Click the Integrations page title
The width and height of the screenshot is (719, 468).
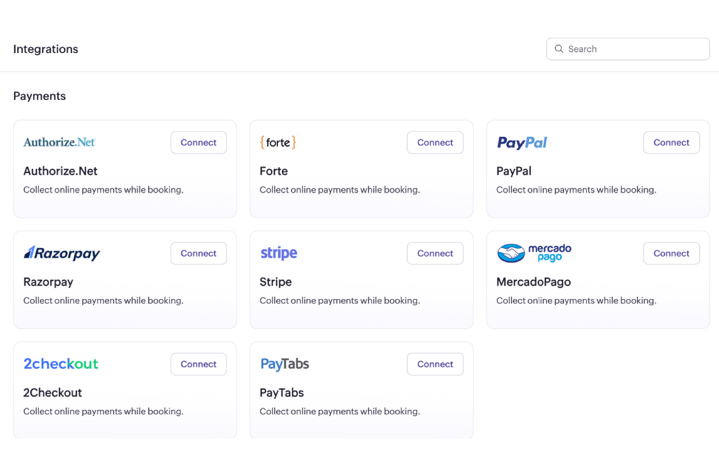45,49
